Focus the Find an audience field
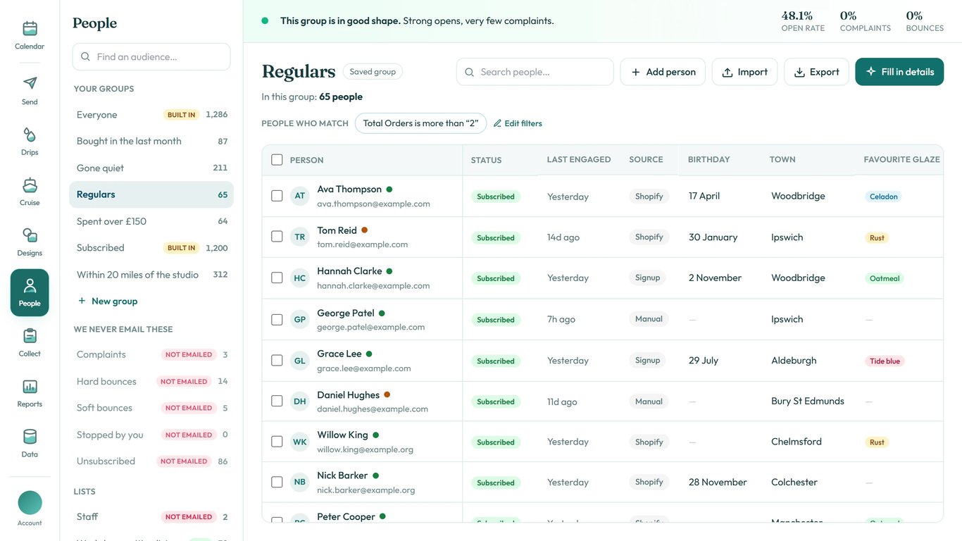The image size is (962, 541). (x=151, y=56)
